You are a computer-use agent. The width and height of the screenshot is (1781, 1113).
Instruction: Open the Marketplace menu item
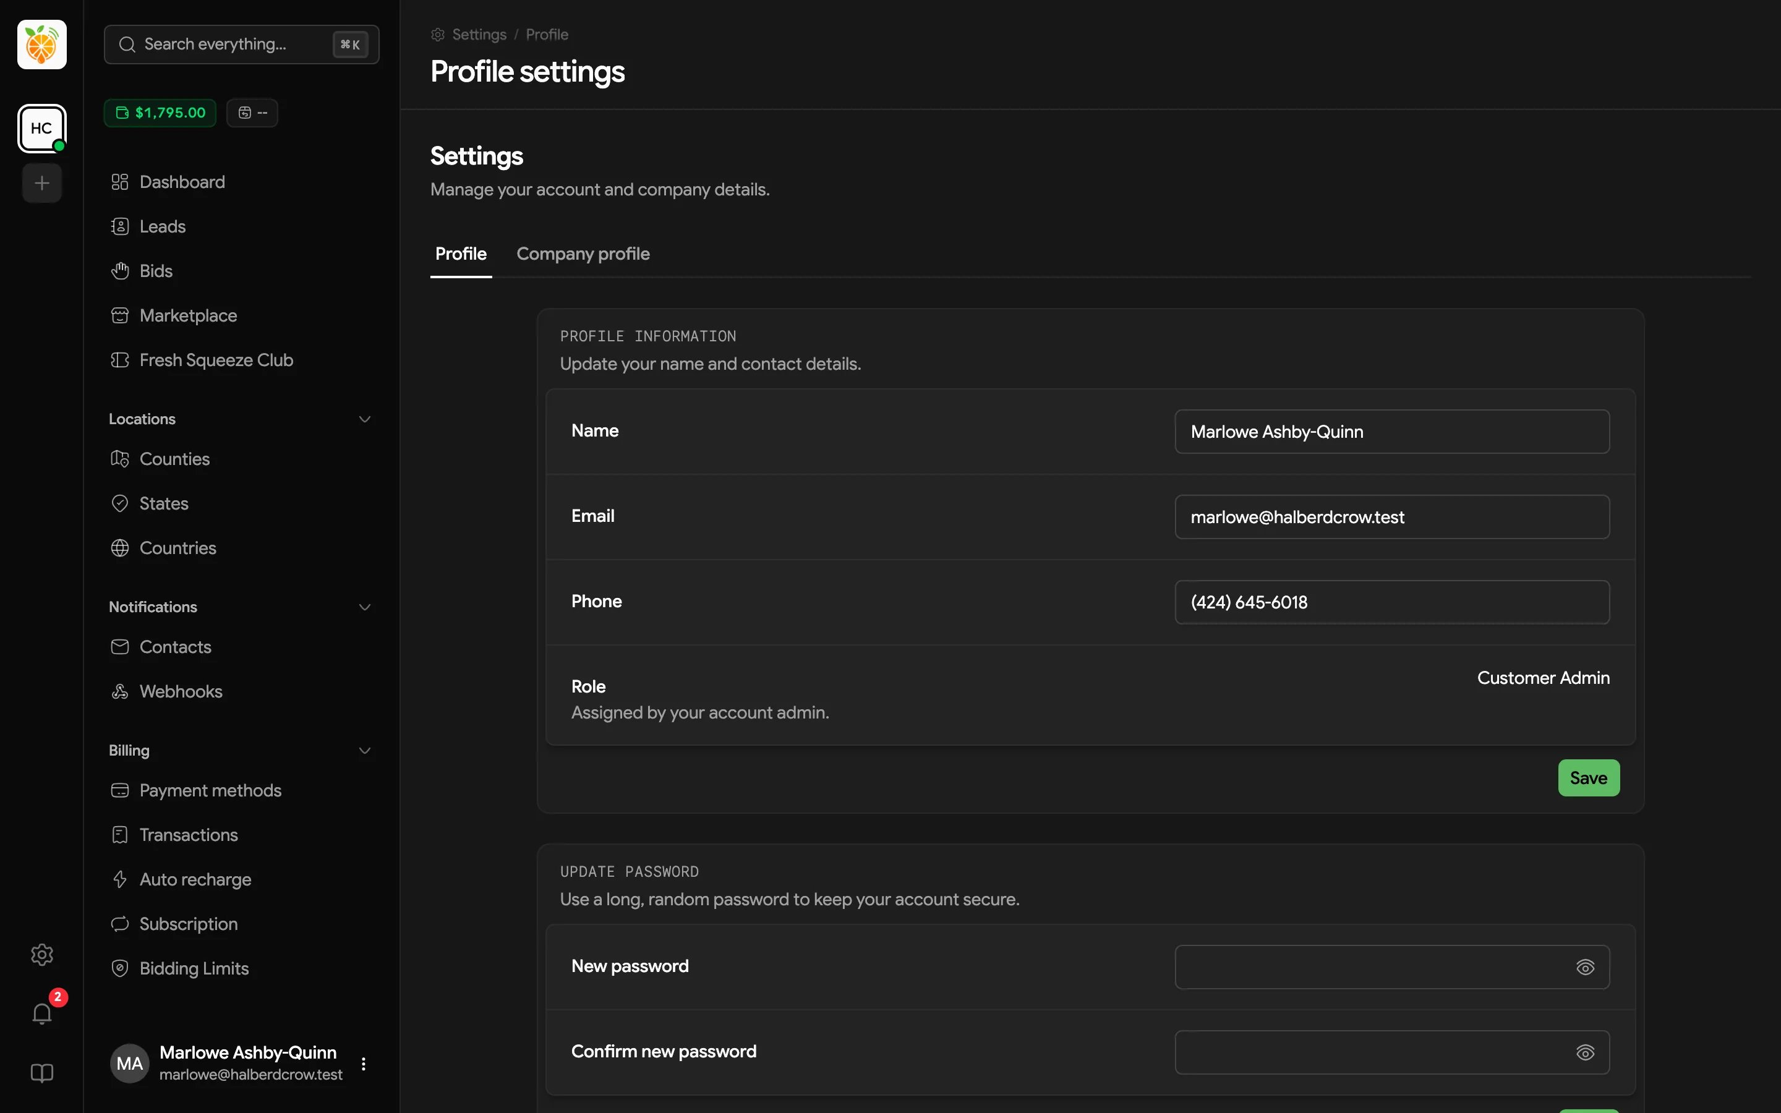tap(241, 316)
